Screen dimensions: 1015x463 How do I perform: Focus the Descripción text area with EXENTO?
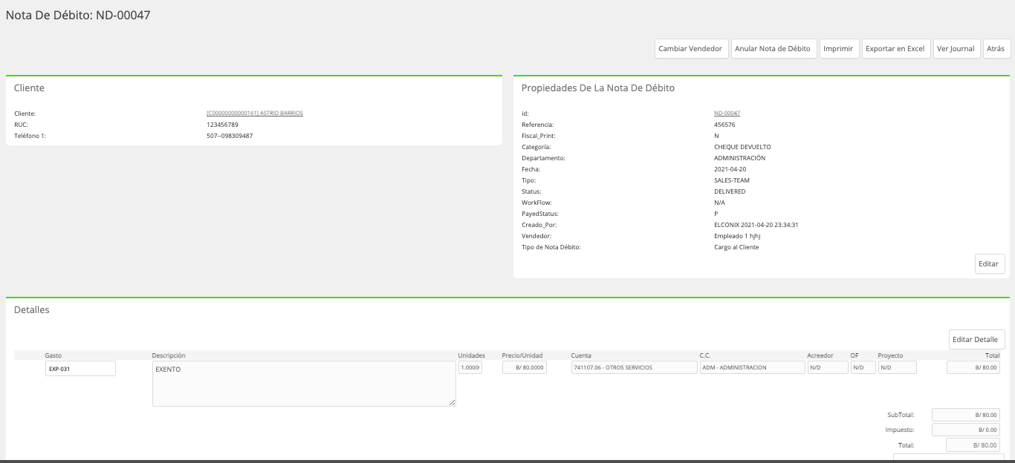click(x=304, y=384)
